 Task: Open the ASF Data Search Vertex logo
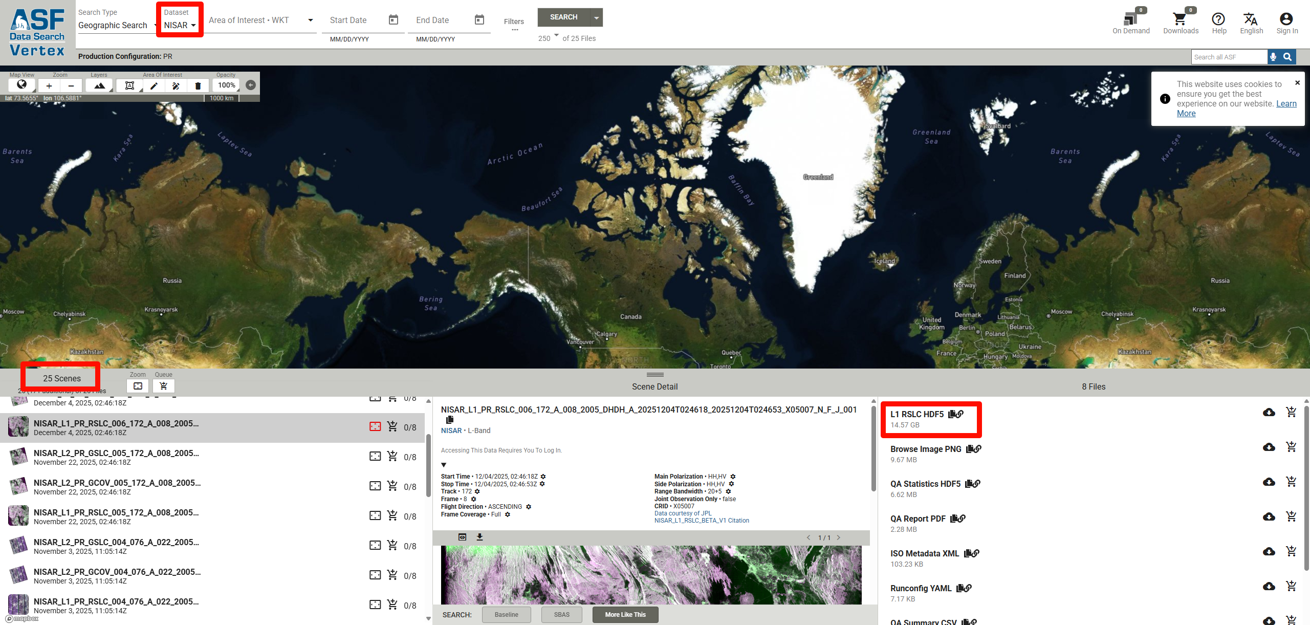tap(37, 32)
